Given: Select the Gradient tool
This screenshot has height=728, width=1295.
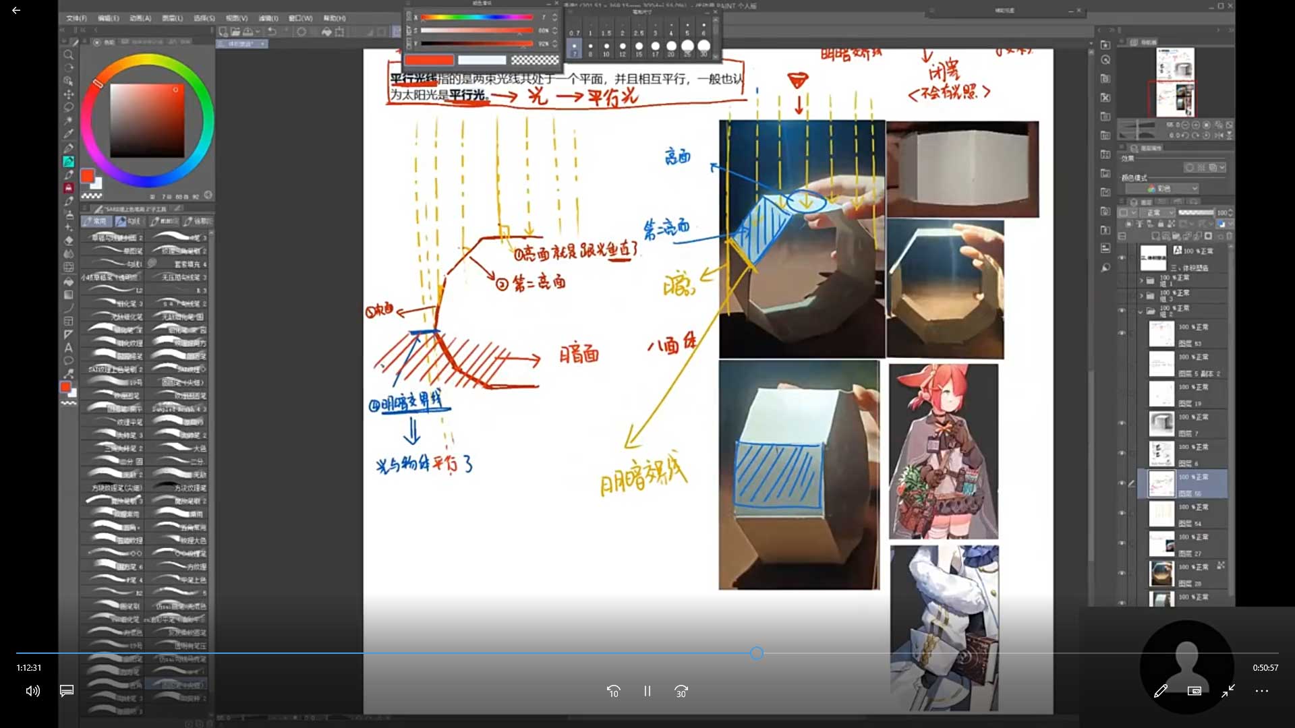Looking at the screenshot, I should 68,295.
